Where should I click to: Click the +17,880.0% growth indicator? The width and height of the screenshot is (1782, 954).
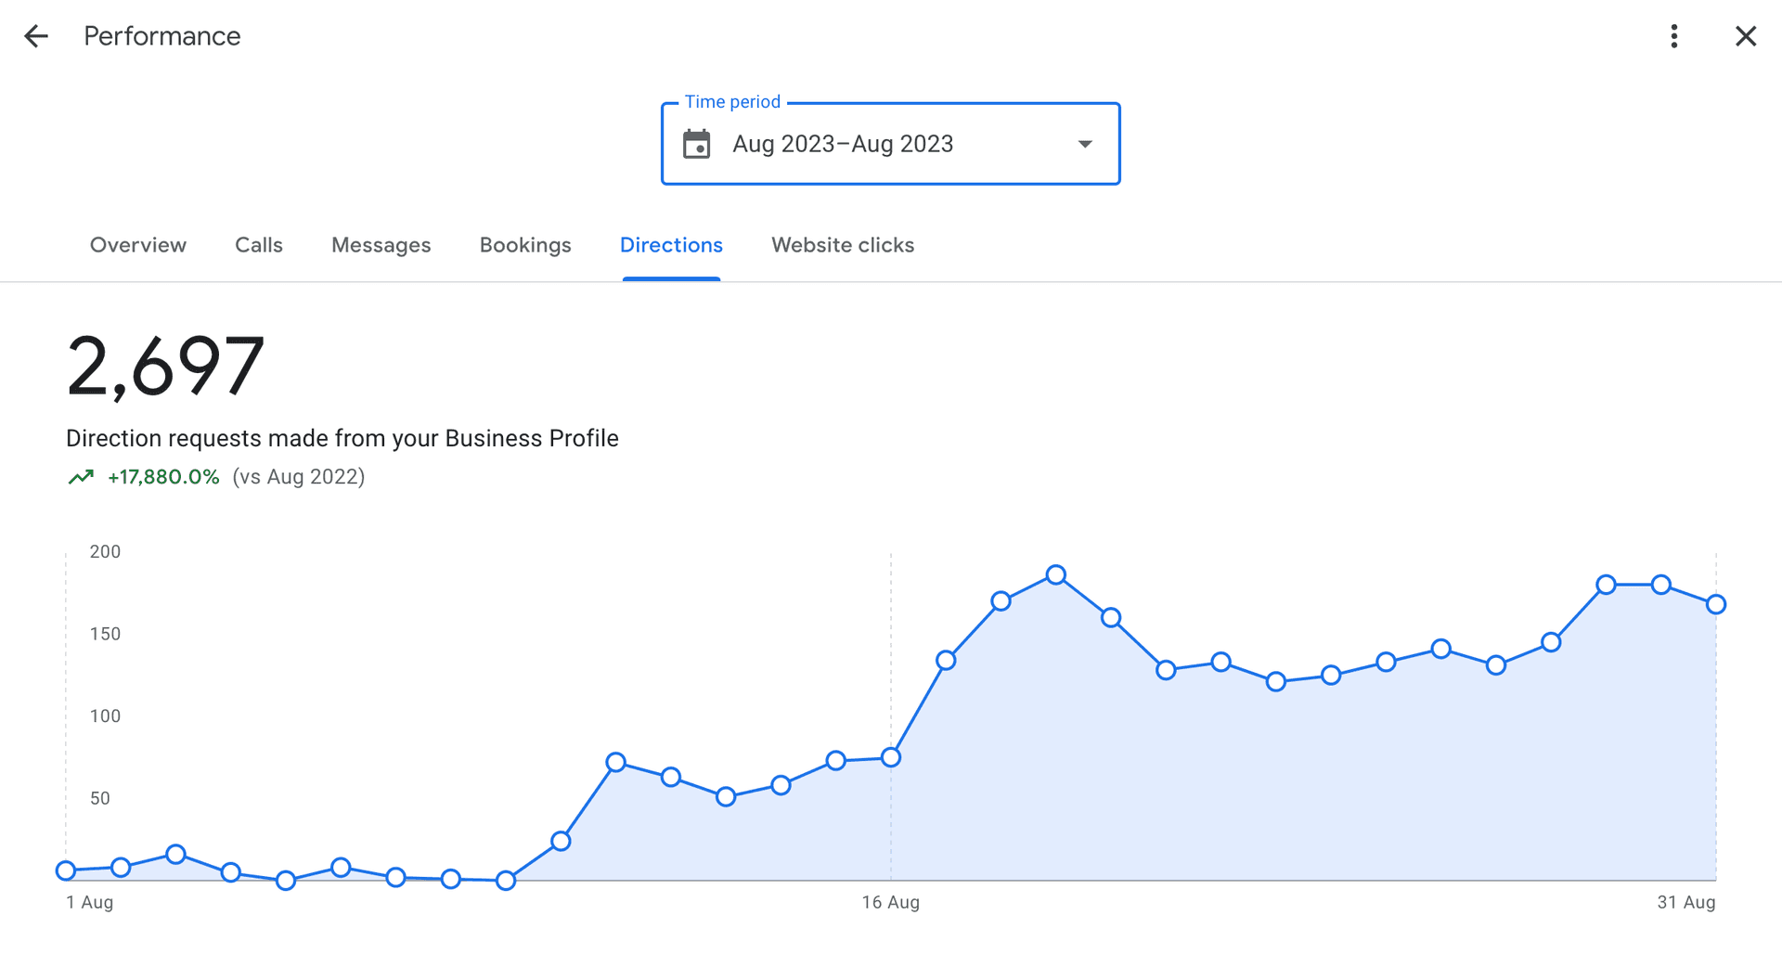click(x=163, y=476)
